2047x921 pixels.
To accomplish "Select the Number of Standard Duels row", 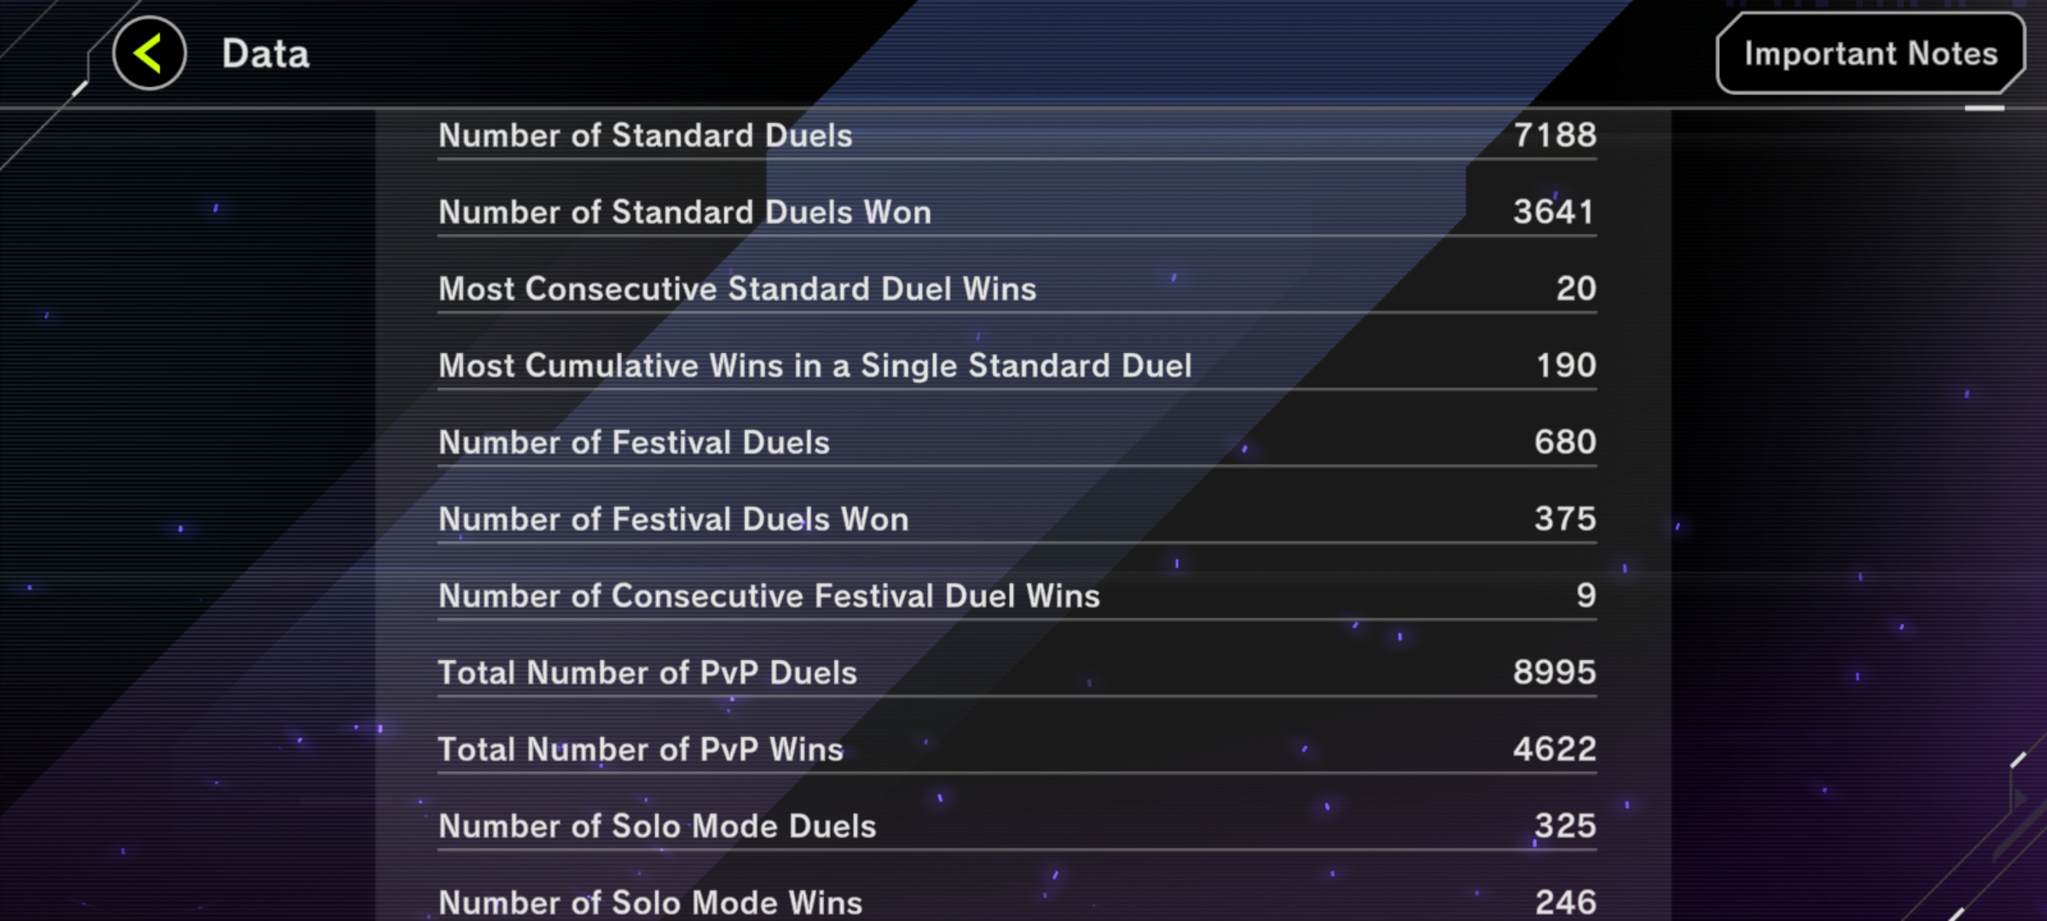I will tap(1017, 136).
